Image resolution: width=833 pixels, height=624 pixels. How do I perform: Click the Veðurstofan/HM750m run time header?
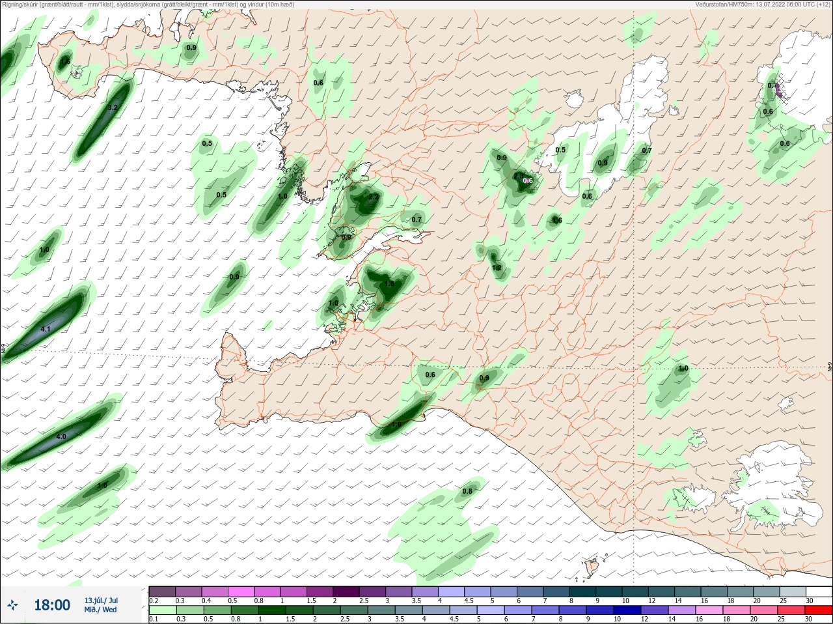[763, 5]
